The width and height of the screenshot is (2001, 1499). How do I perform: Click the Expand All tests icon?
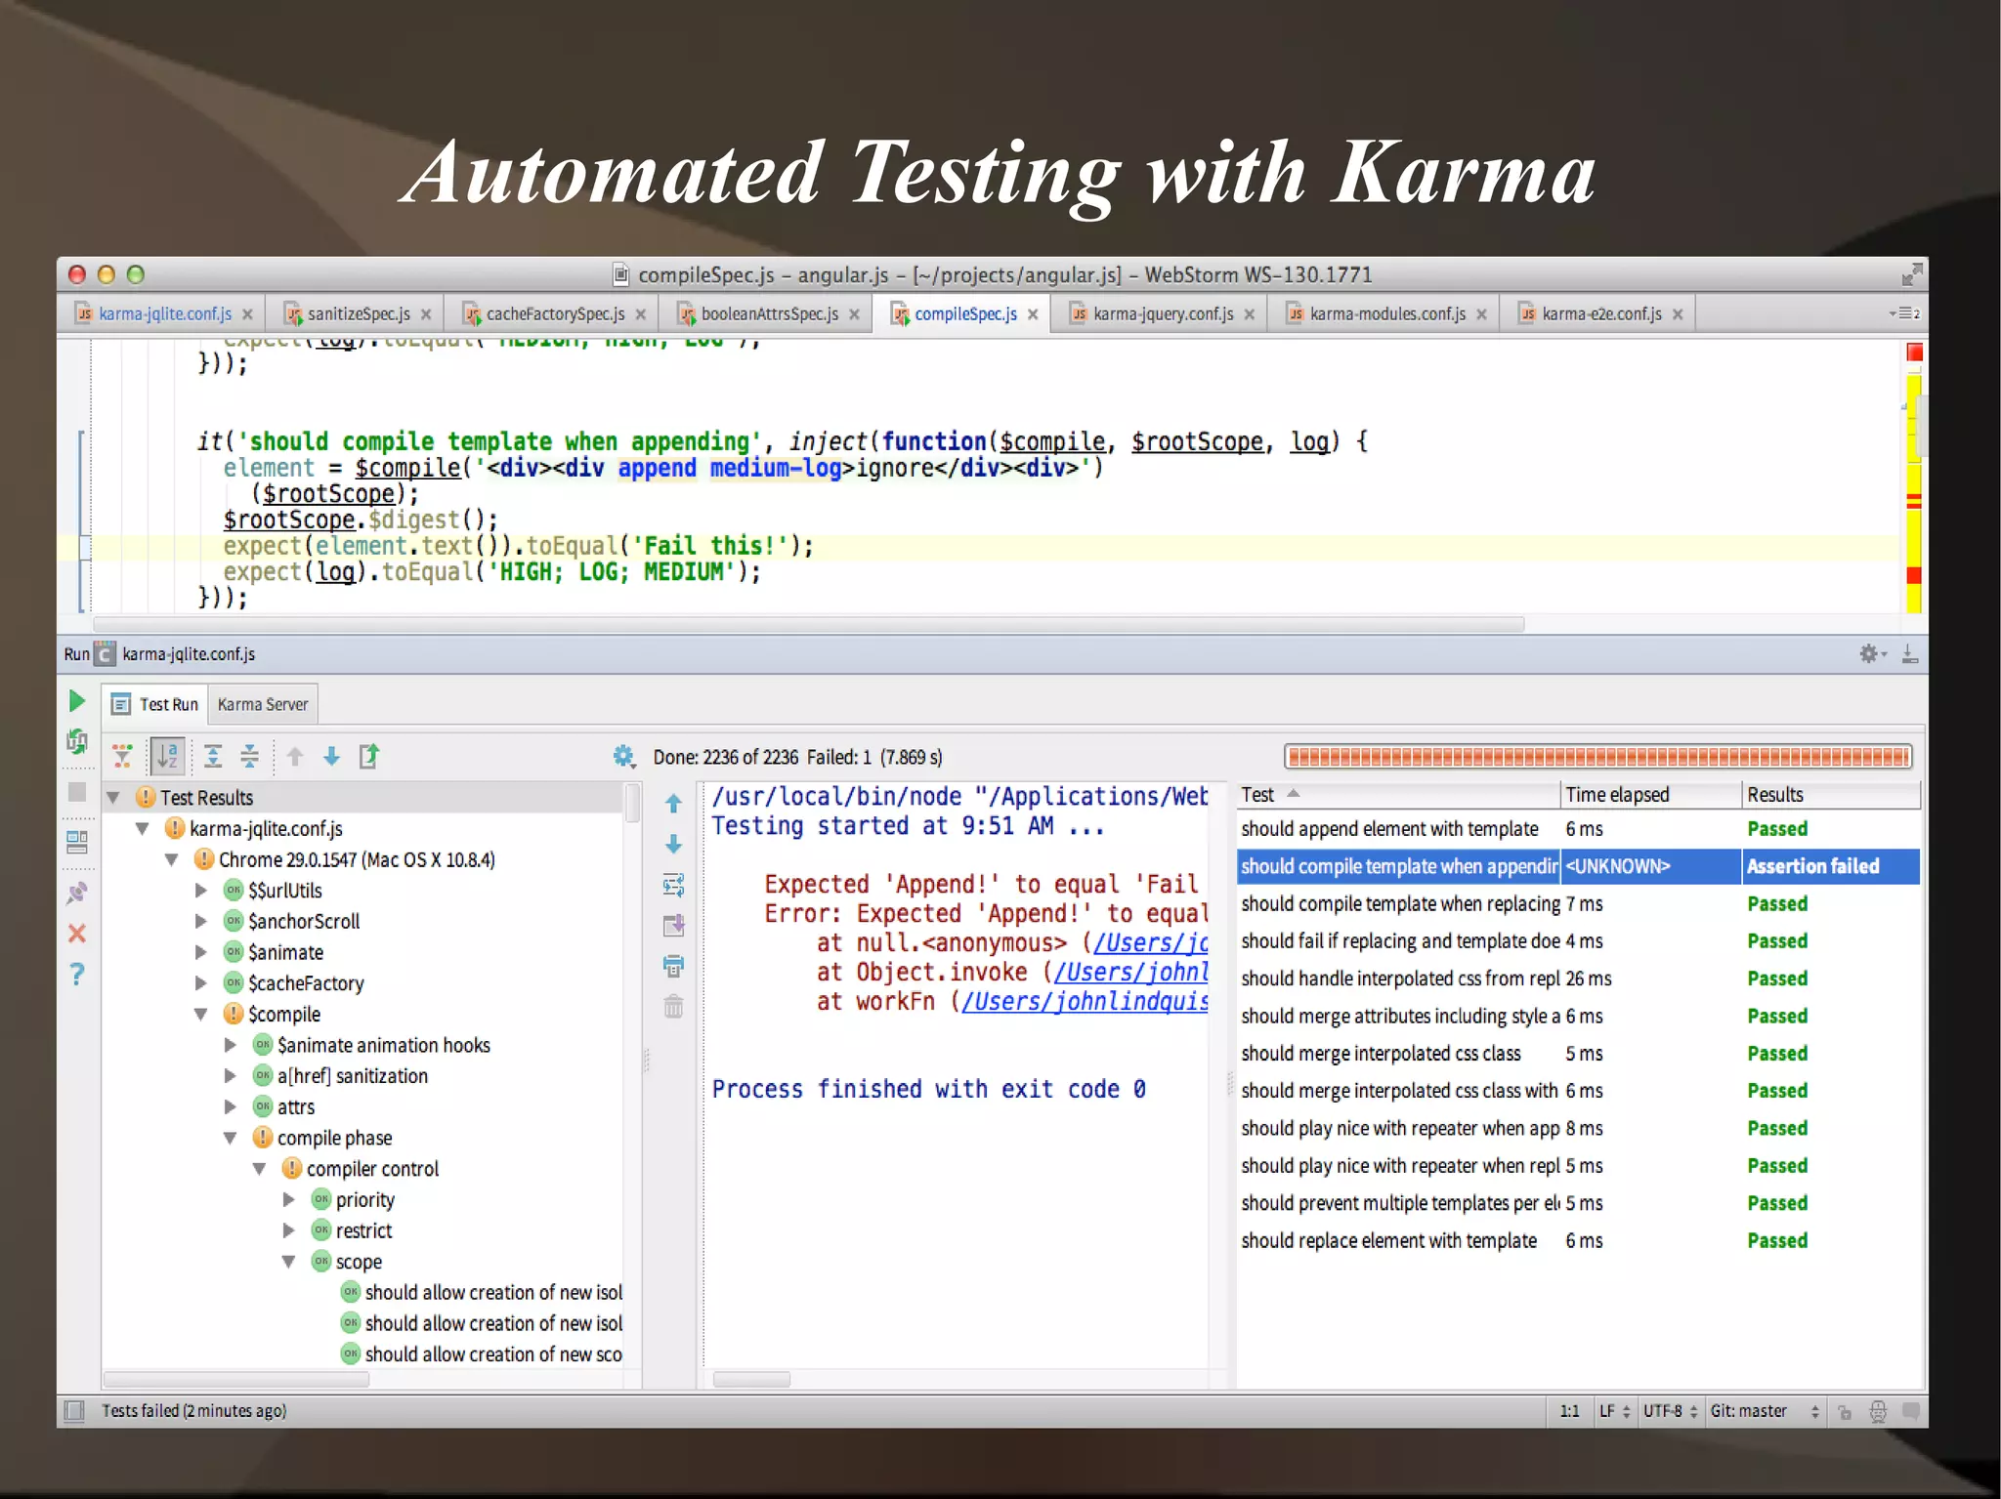point(213,756)
